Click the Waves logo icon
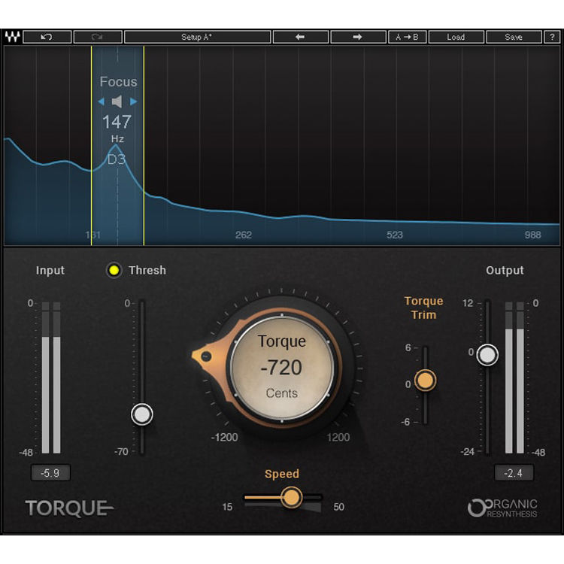The width and height of the screenshot is (564, 564). [x=12, y=37]
